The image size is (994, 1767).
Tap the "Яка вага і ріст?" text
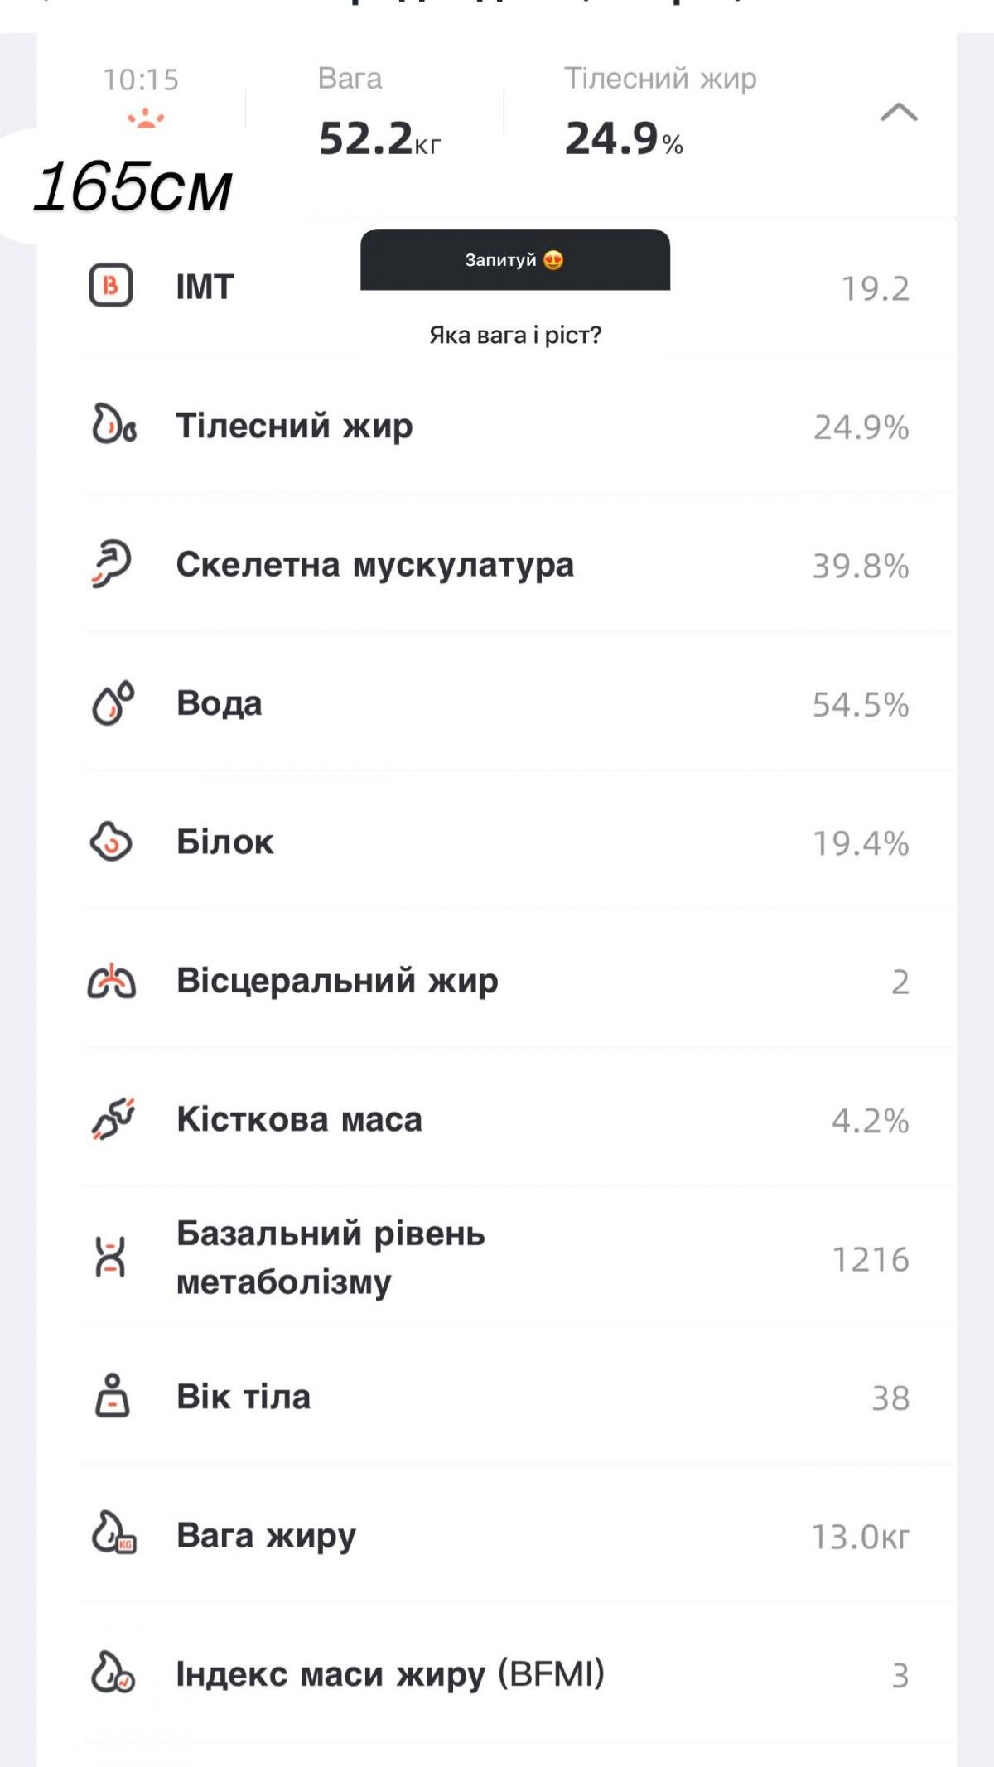(514, 335)
